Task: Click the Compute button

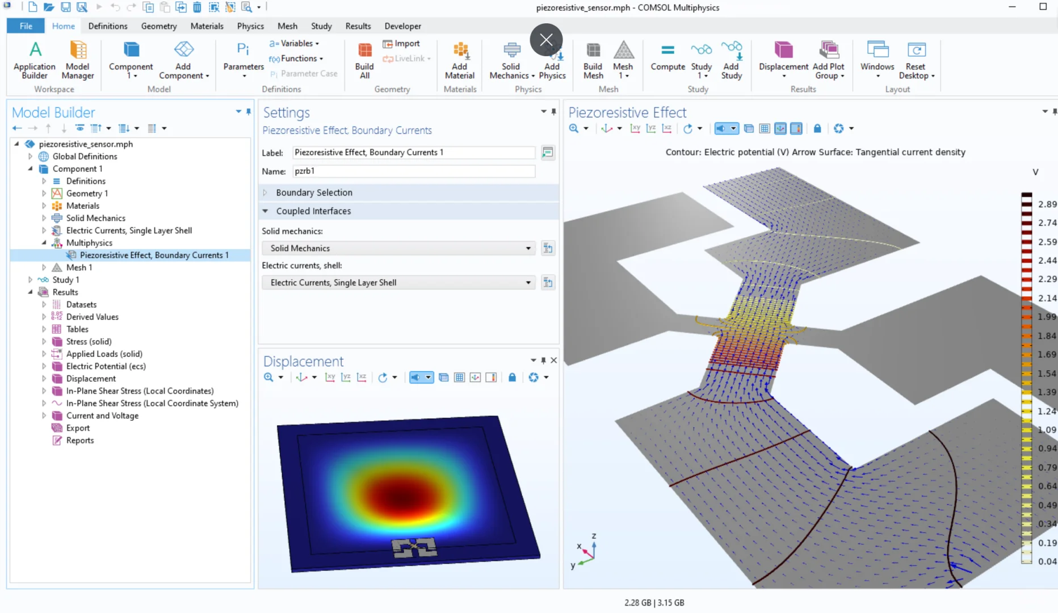Action: tap(668, 57)
